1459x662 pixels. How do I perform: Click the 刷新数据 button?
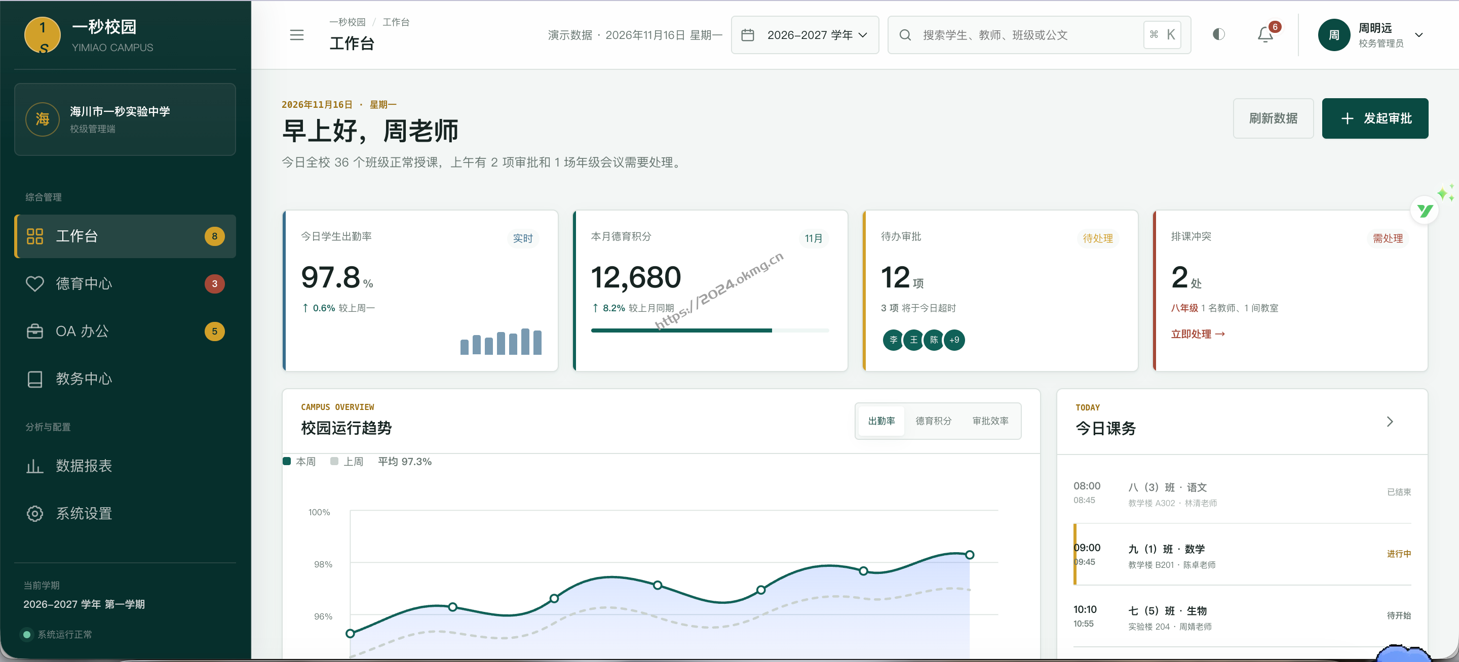pyautogui.click(x=1273, y=118)
